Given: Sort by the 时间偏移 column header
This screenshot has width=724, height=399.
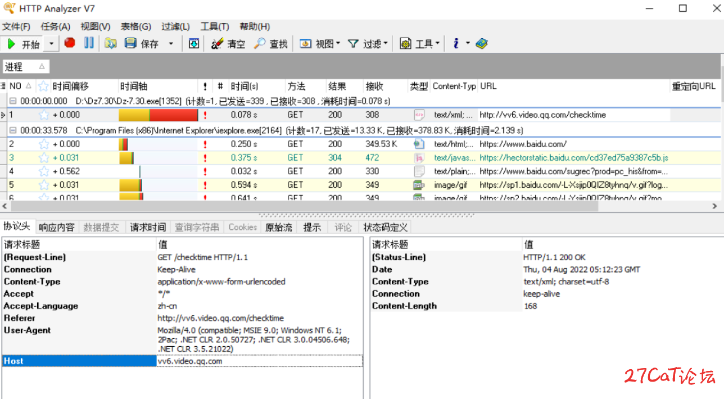Looking at the screenshot, I should click(84, 86).
